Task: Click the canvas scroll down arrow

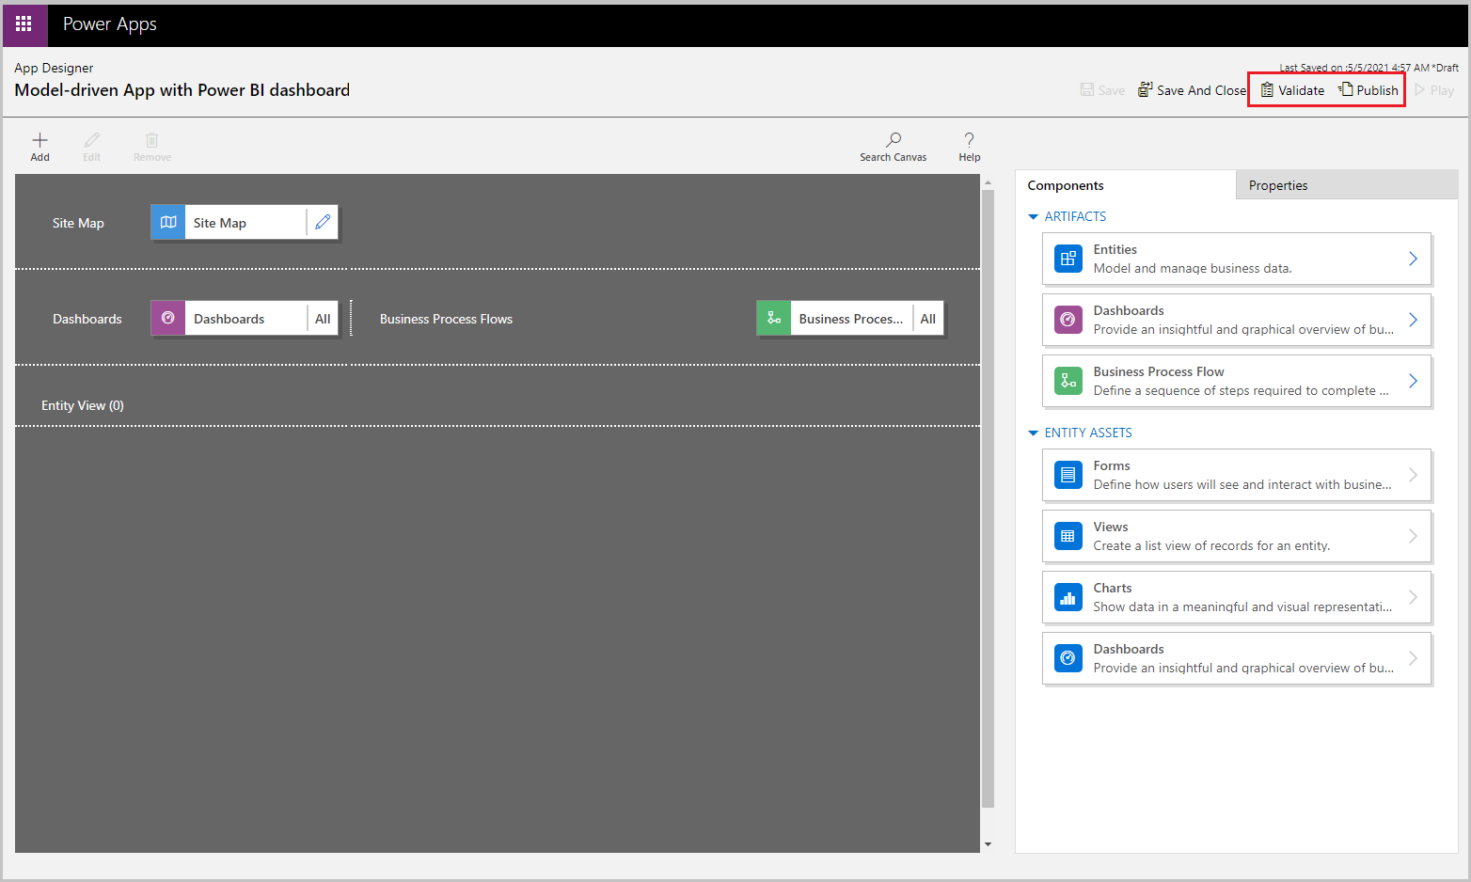Action: [x=988, y=844]
